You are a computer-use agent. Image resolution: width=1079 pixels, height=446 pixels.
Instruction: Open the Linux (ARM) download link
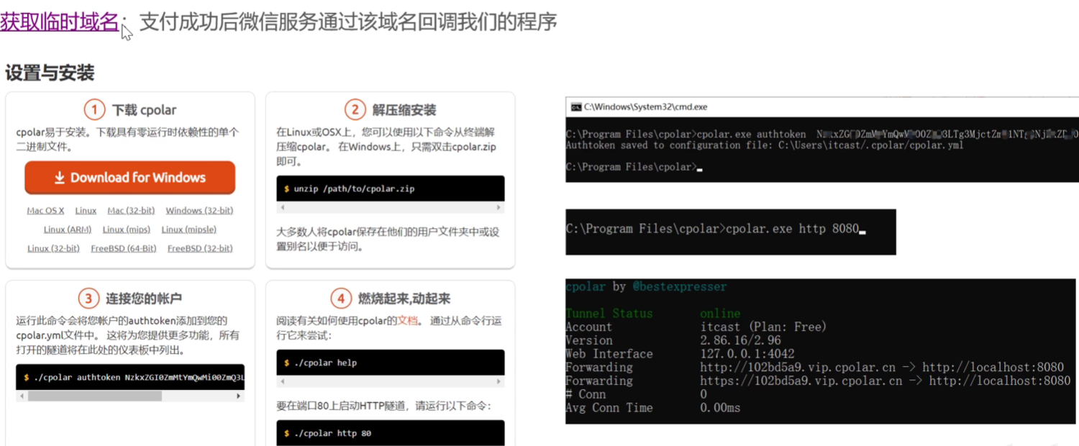(68, 229)
